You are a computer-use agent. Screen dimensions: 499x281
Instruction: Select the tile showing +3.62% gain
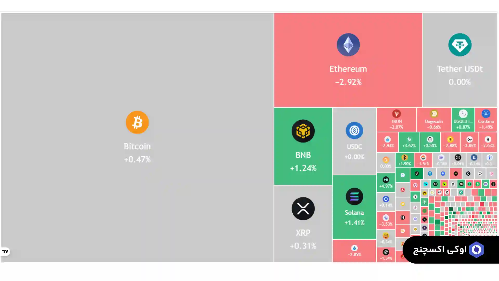click(409, 142)
